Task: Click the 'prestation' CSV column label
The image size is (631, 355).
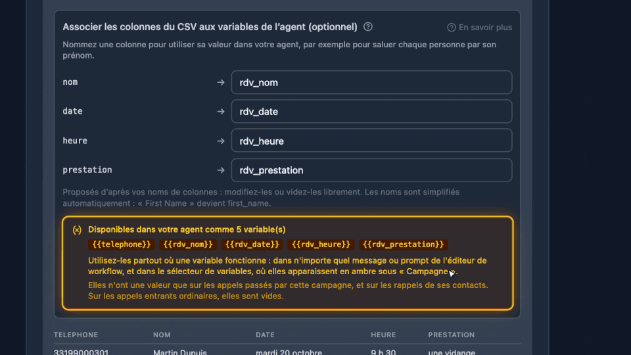Action: (x=87, y=170)
